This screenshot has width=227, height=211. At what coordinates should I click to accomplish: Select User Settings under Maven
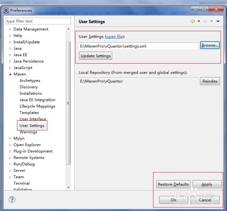[32, 125]
